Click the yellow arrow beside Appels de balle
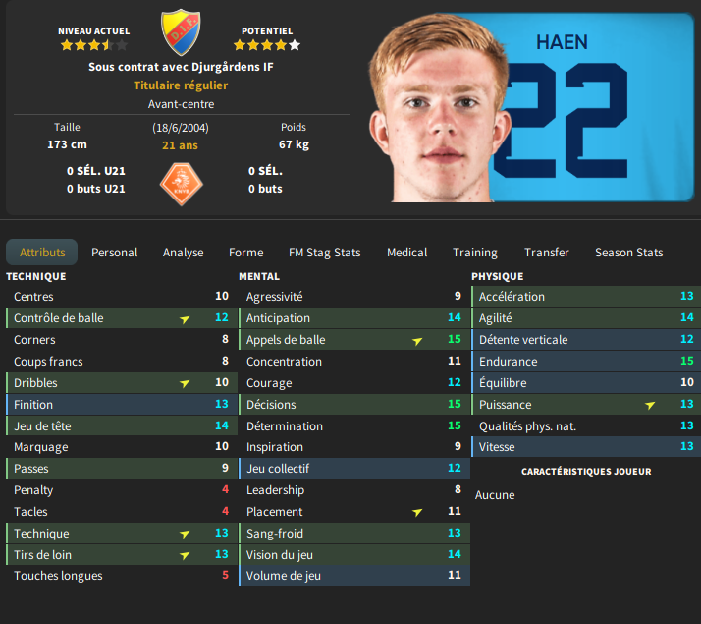 [417, 341]
